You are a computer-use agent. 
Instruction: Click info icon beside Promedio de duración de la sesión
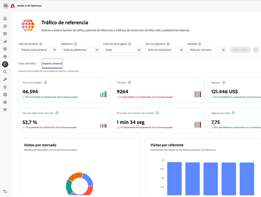point(157,113)
